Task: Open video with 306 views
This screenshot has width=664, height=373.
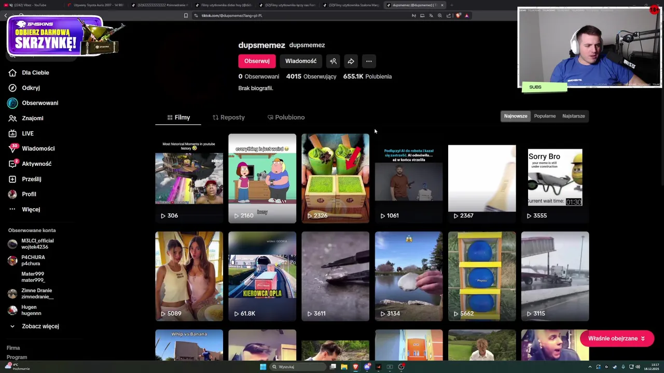Action: click(189, 179)
